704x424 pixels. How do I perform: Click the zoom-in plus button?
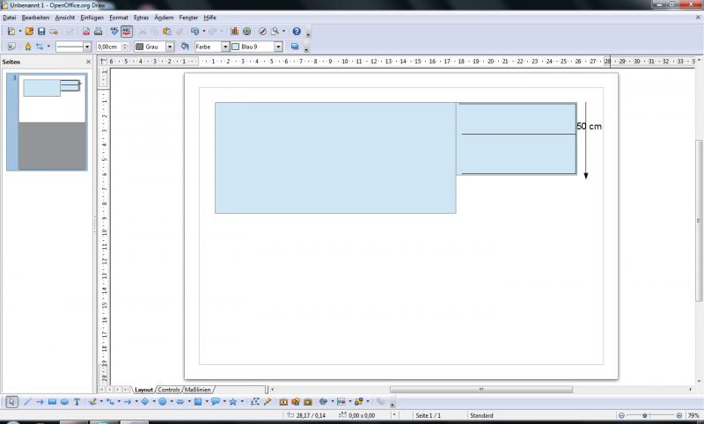pyautogui.click(x=673, y=415)
